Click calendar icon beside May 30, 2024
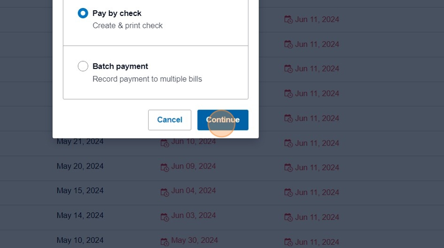Screen dimensions: 444x248 click(x=165, y=241)
